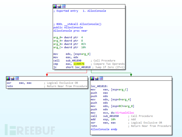Click the VirtualAlloc import reference
Screen dimensions: 182x137
[x=125, y=113]
